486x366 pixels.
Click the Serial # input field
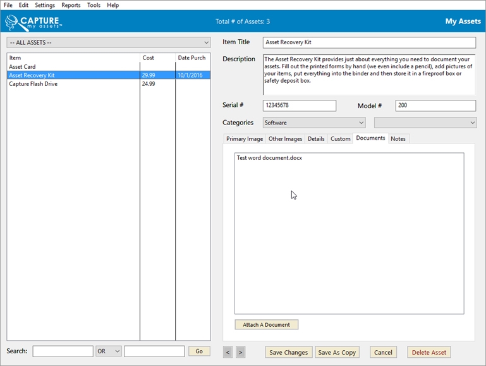[x=300, y=106]
